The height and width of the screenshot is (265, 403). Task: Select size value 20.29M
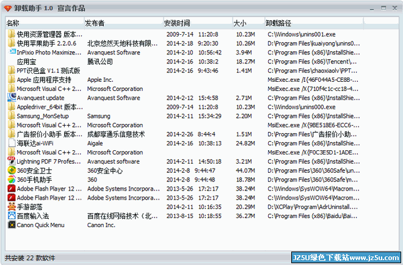[245, 207]
